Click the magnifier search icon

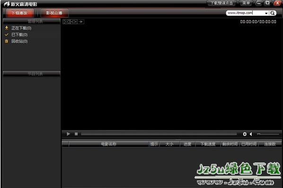click(x=273, y=13)
